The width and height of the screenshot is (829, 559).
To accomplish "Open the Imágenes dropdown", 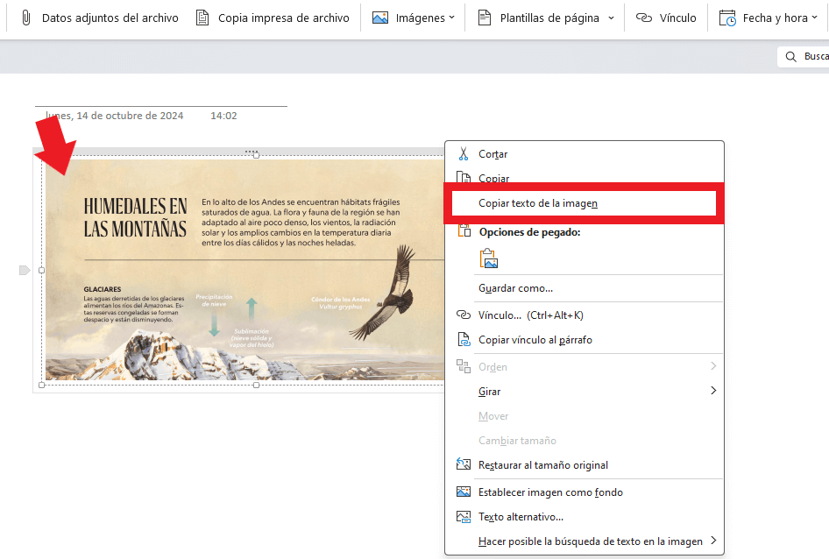I will tap(451, 18).
